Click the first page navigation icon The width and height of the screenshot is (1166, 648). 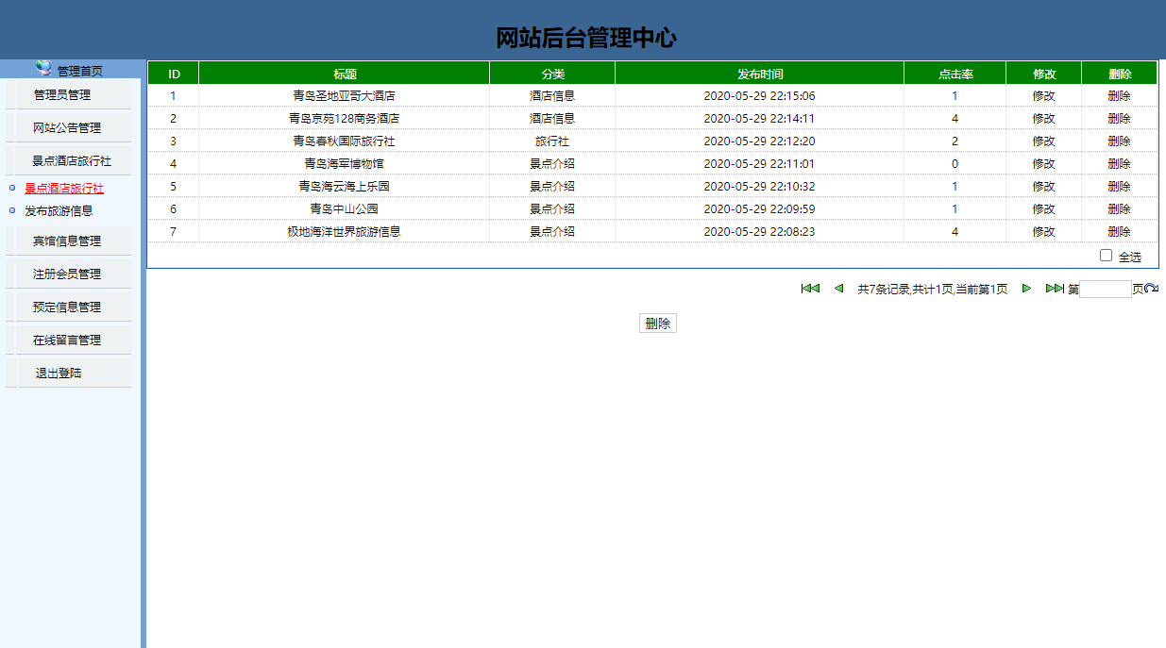point(811,289)
